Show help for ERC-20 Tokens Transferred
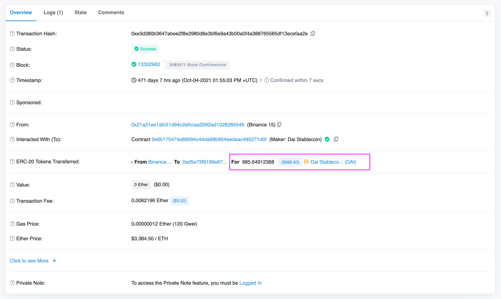The width and height of the screenshot is (501, 299). [12, 161]
